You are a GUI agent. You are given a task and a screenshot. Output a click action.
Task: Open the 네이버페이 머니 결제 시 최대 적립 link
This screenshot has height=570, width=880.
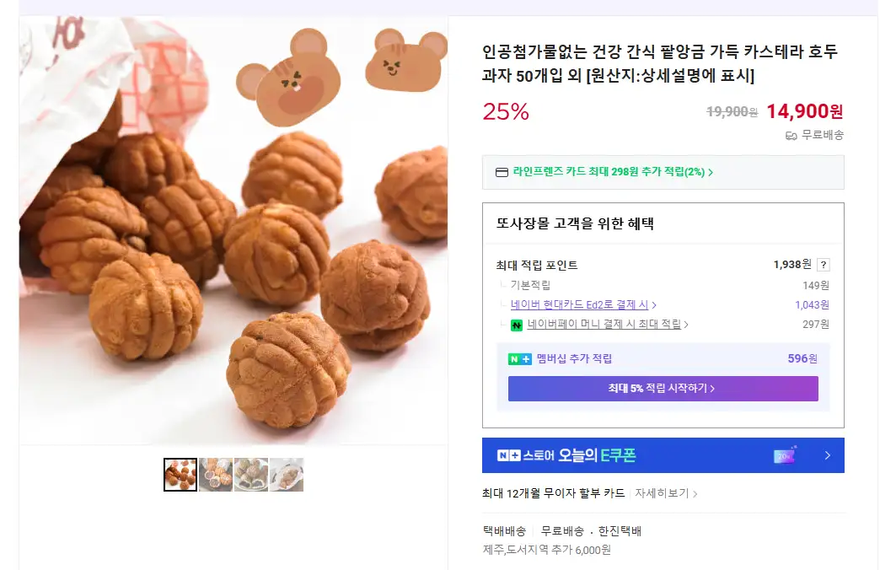click(604, 325)
